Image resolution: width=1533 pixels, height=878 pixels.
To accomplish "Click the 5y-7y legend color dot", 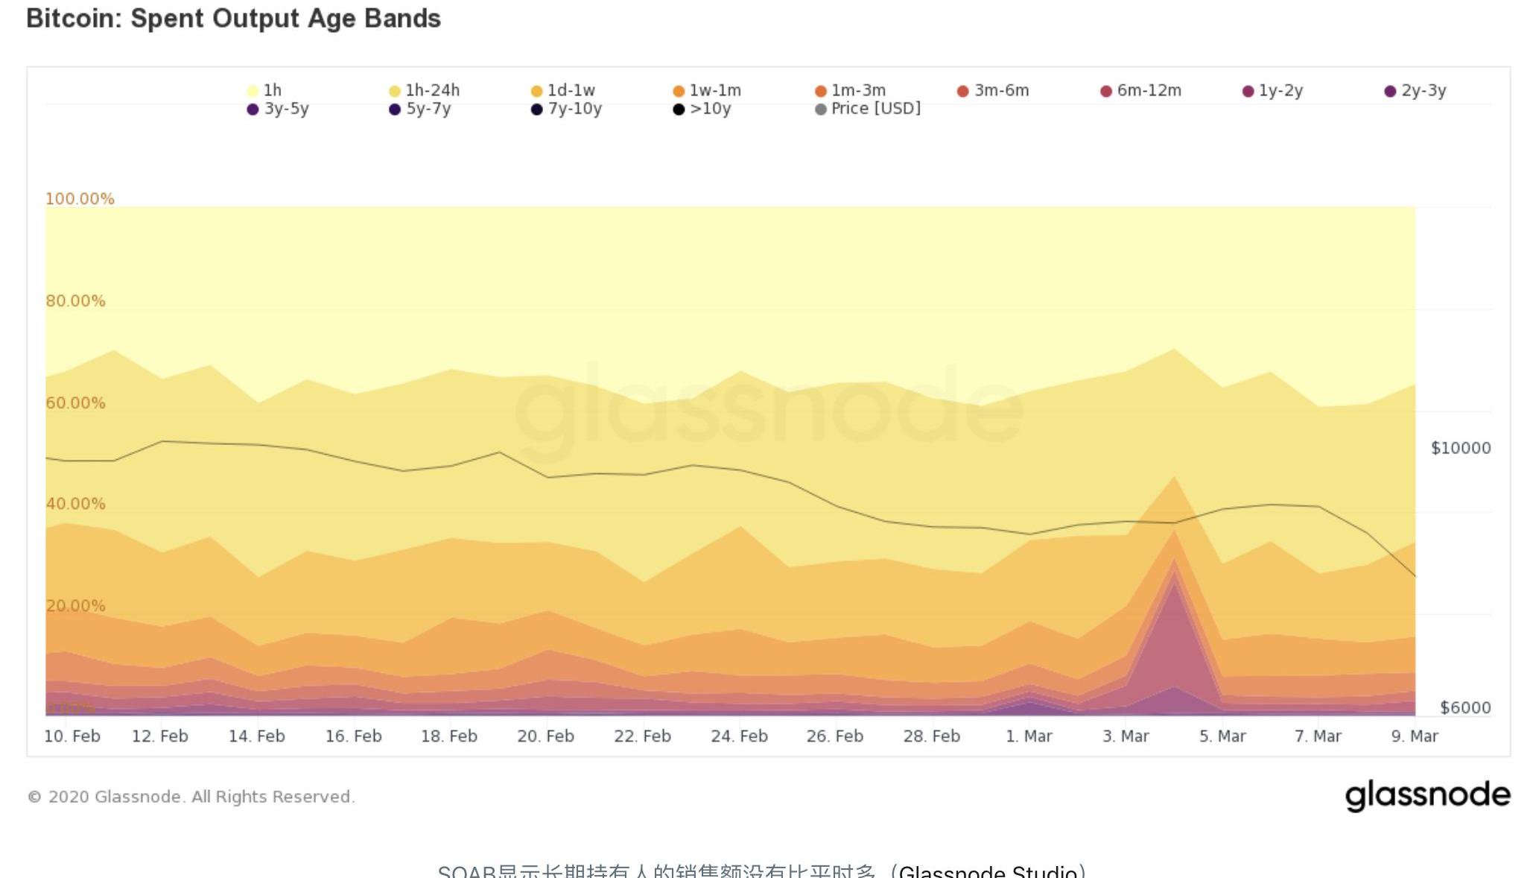I will (395, 110).
